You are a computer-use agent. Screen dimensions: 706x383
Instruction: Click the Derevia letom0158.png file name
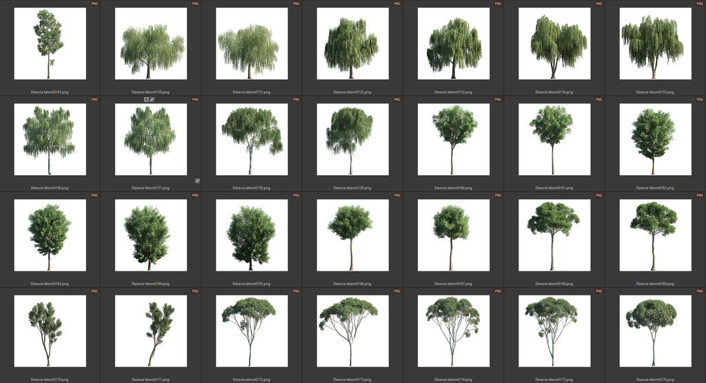[252, 187]
